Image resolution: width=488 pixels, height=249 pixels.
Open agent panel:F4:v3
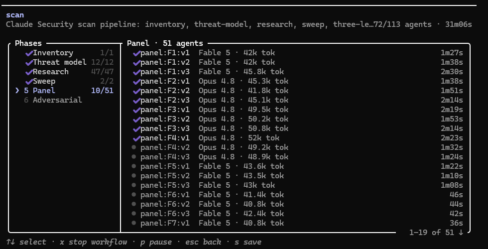(x=298, y=157)
